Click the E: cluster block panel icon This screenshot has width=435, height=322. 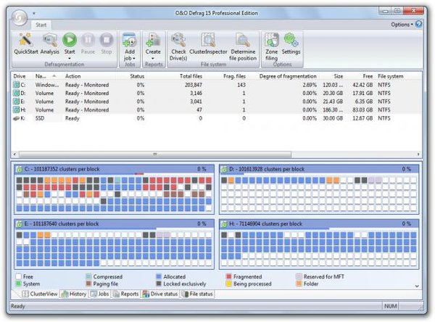click(19, 224)
